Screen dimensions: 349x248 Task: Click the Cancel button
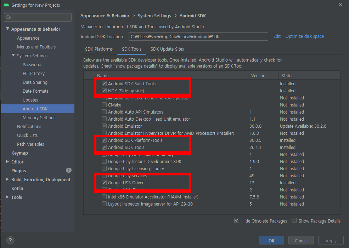301,241
